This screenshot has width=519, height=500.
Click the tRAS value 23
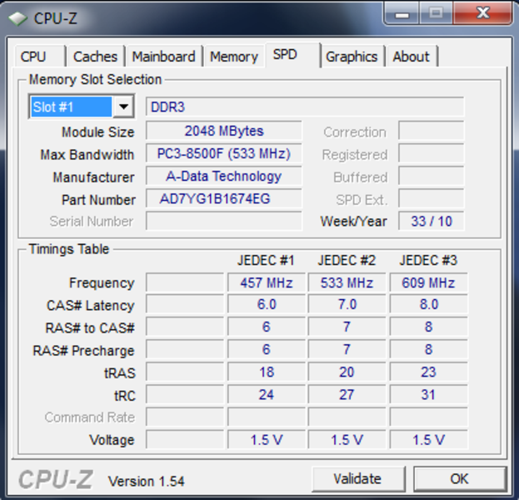pyautogui.click(x=429, y=372)
